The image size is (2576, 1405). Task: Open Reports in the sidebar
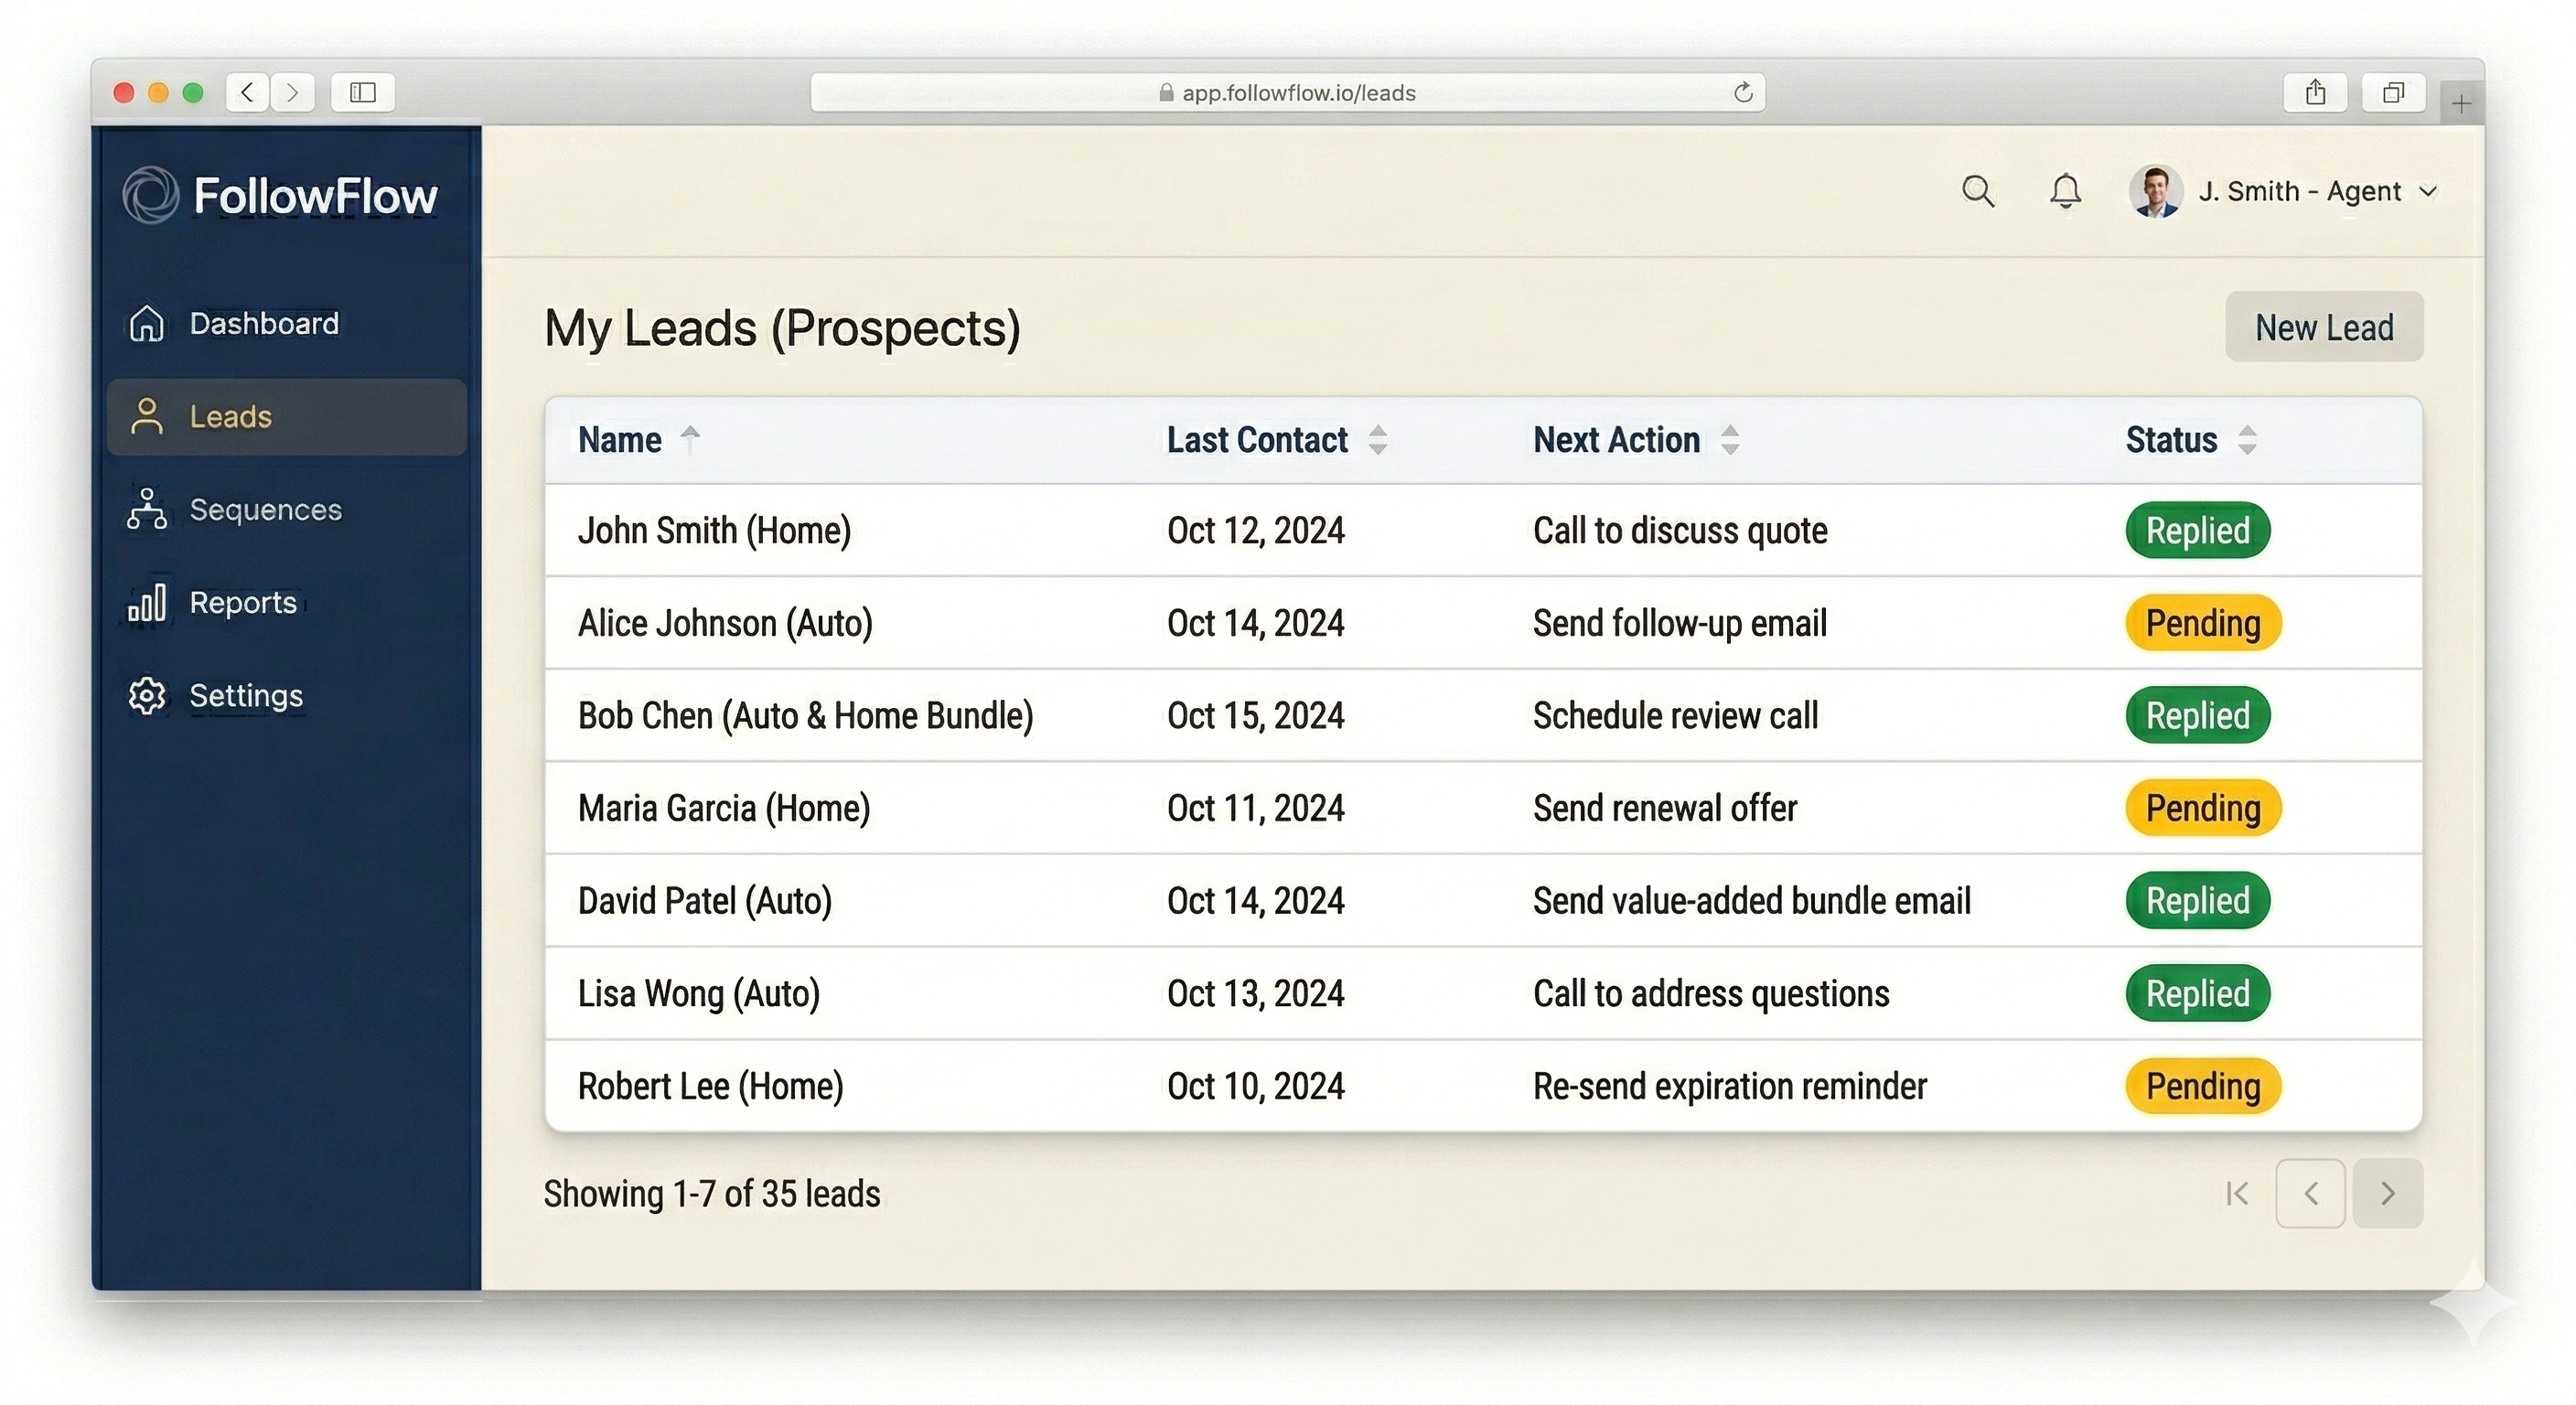click(x=287, y=602)
